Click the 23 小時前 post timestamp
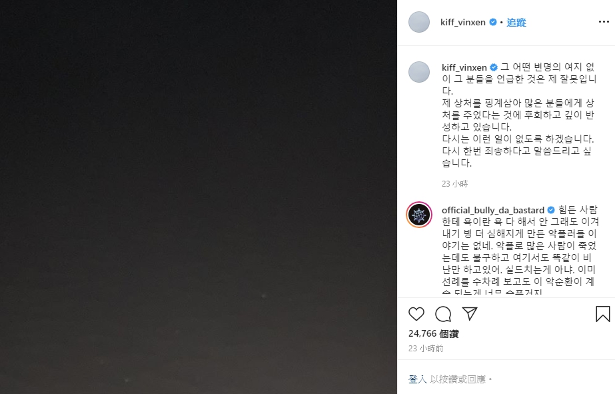The image size is (615, 394). coord(426,349)
